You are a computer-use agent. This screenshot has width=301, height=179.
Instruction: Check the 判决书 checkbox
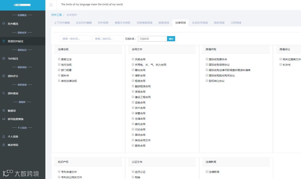click(281, 64)
